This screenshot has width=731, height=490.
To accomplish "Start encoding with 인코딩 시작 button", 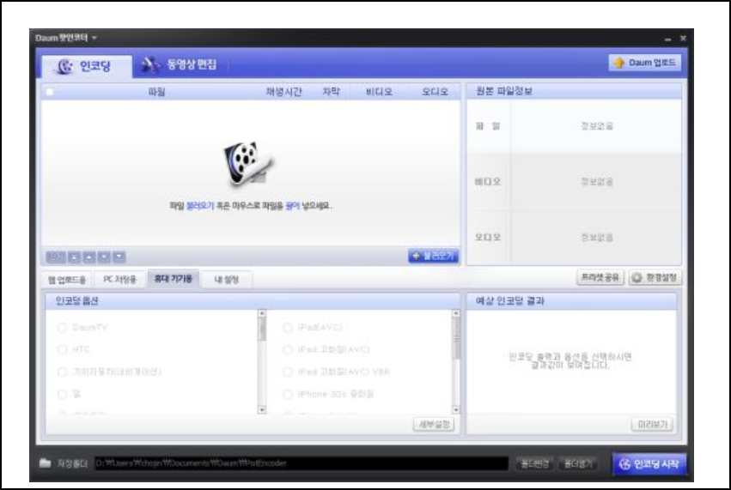I will 649,464.
